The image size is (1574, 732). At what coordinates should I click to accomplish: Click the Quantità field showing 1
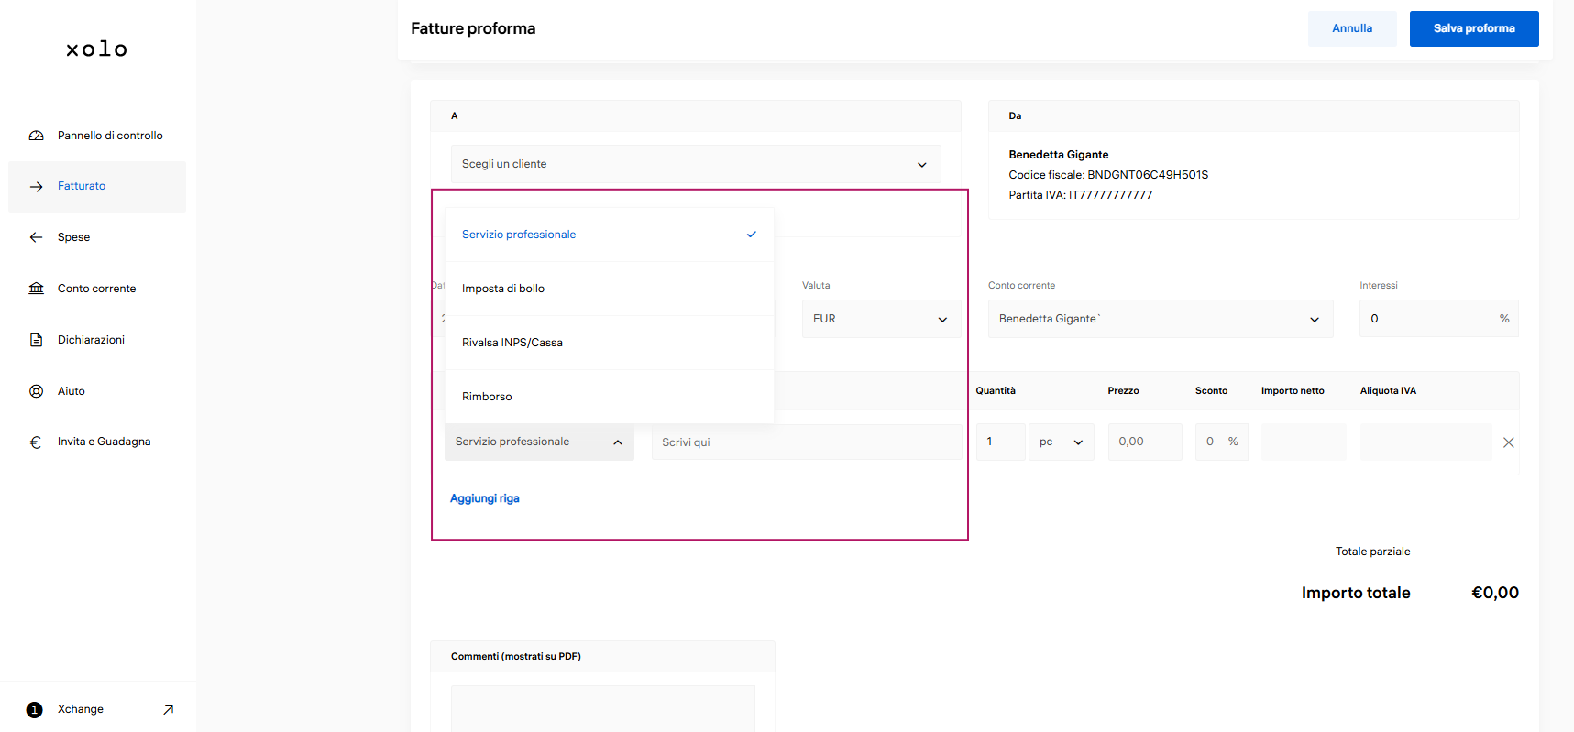click(x=1000, y=442)
